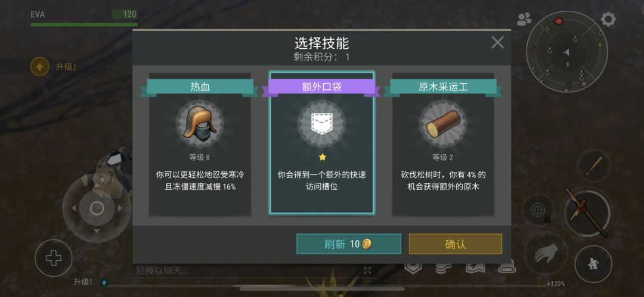
Task: Select the 热血 skill card
Action: [200, 143]
